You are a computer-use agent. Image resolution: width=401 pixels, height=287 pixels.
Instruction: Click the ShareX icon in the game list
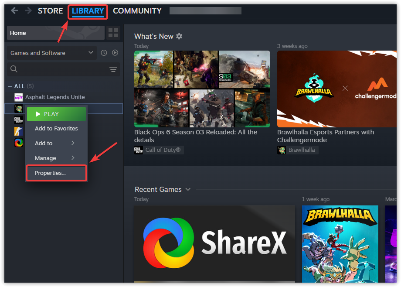(18, 143)
